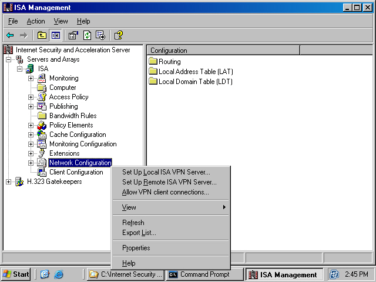
Task: Click the Servers and Arrays icon
Action: click(x=19, y=59)
